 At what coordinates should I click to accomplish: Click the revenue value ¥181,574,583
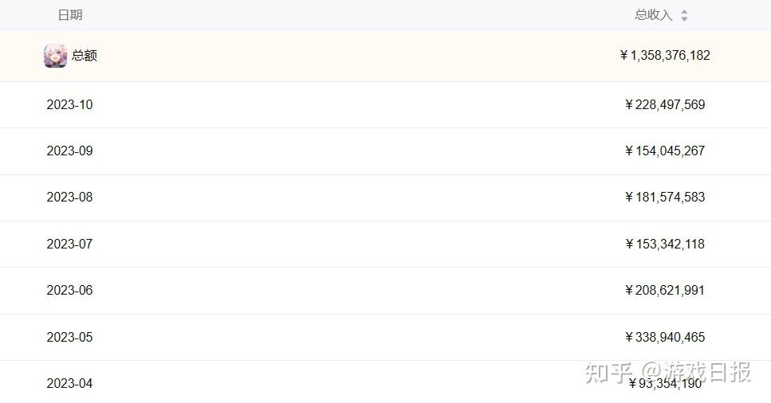click(665, 197)
